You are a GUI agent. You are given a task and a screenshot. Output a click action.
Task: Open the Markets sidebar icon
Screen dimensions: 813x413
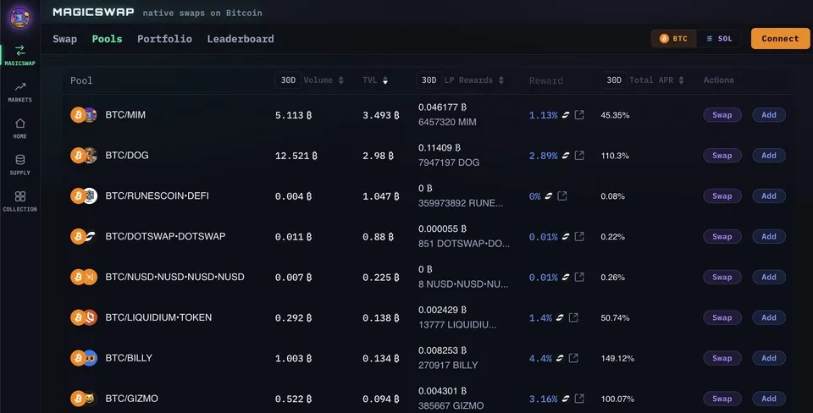pos(19,91)
